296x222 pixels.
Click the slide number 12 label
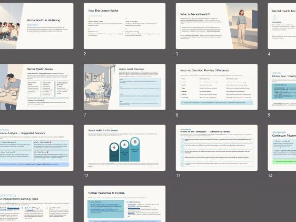86,176
